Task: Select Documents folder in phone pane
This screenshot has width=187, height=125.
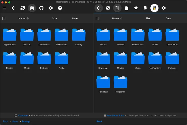Action: tap(172, 37)
